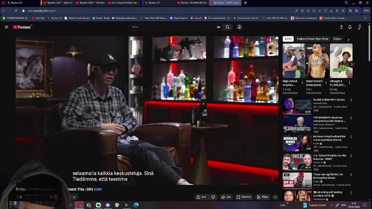
Task: Open the browser easy setup lines icon
Action: point(337,11)
